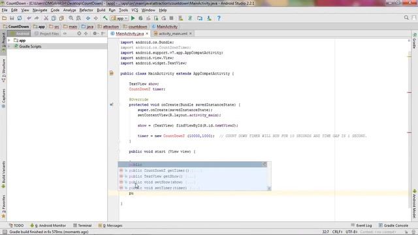Click the Debug app bug icon
418x235 pixels.
(x=140, y=18)
